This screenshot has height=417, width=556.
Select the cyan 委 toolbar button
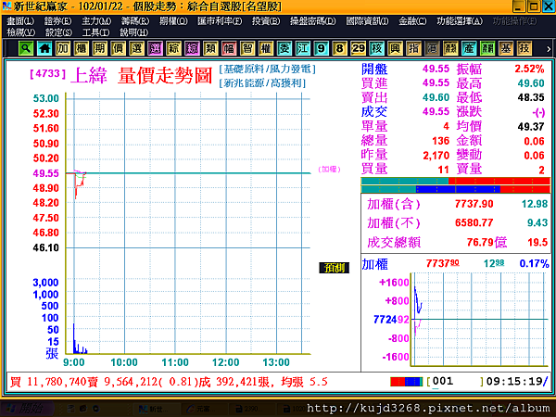284,48
